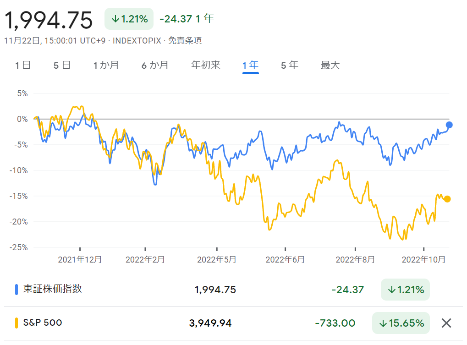This screenshot has width=467, height=345.
Task: Switch to the 5日 range tab
Action: [62, 65]
